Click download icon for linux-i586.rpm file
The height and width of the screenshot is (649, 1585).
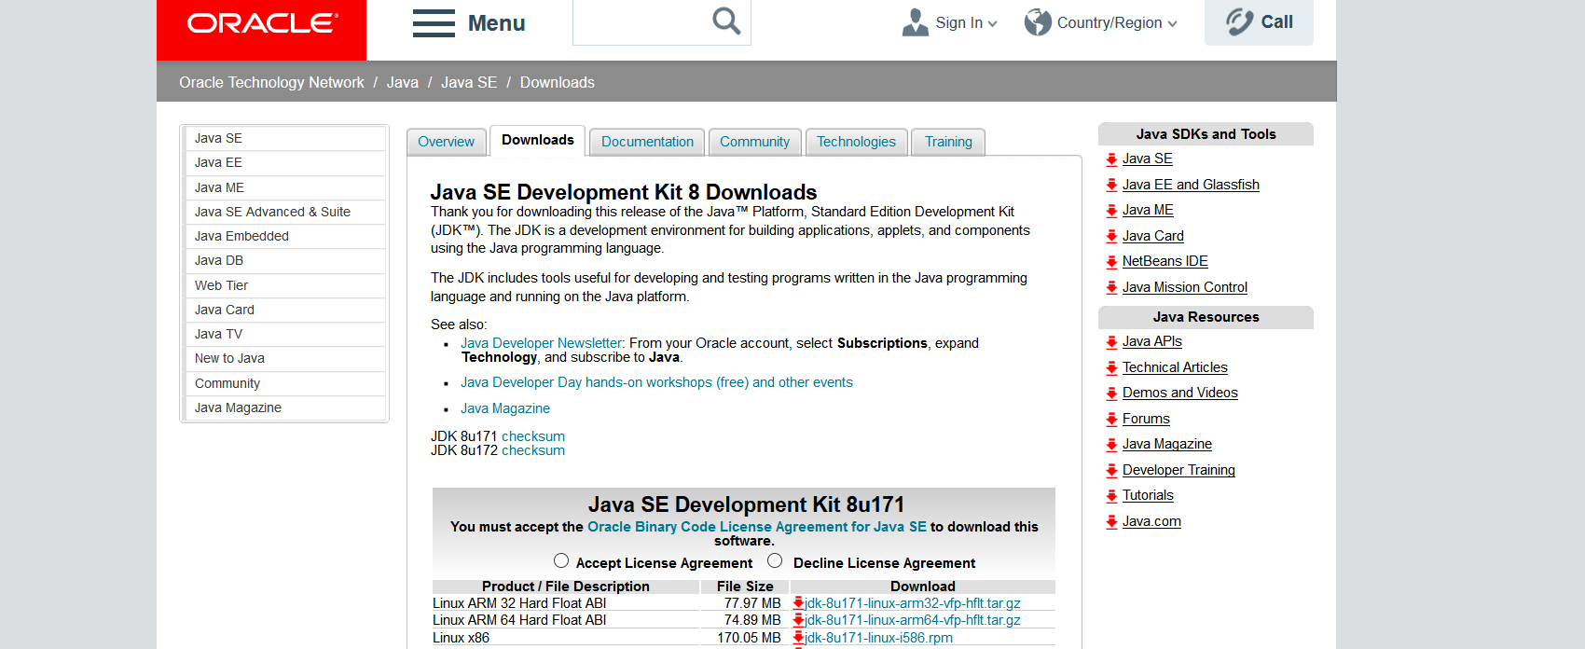[798, 638]
